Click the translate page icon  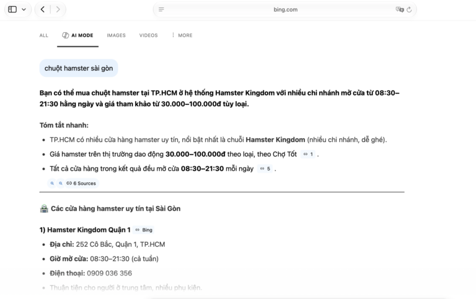400,9
